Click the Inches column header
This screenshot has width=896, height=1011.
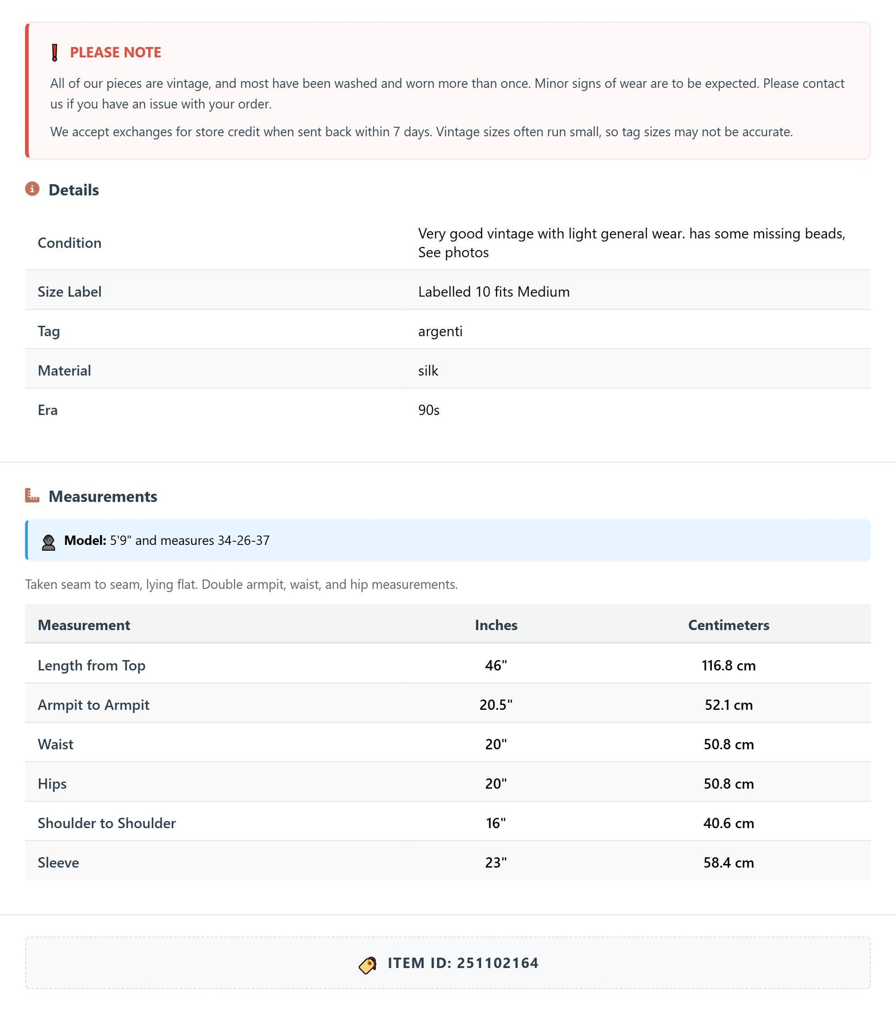click(x=496, y=625)
